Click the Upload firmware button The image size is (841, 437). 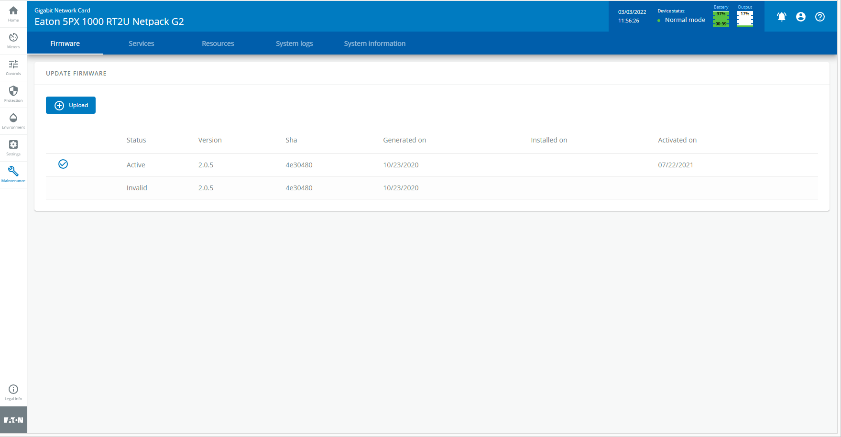click(x=71, y=105)
